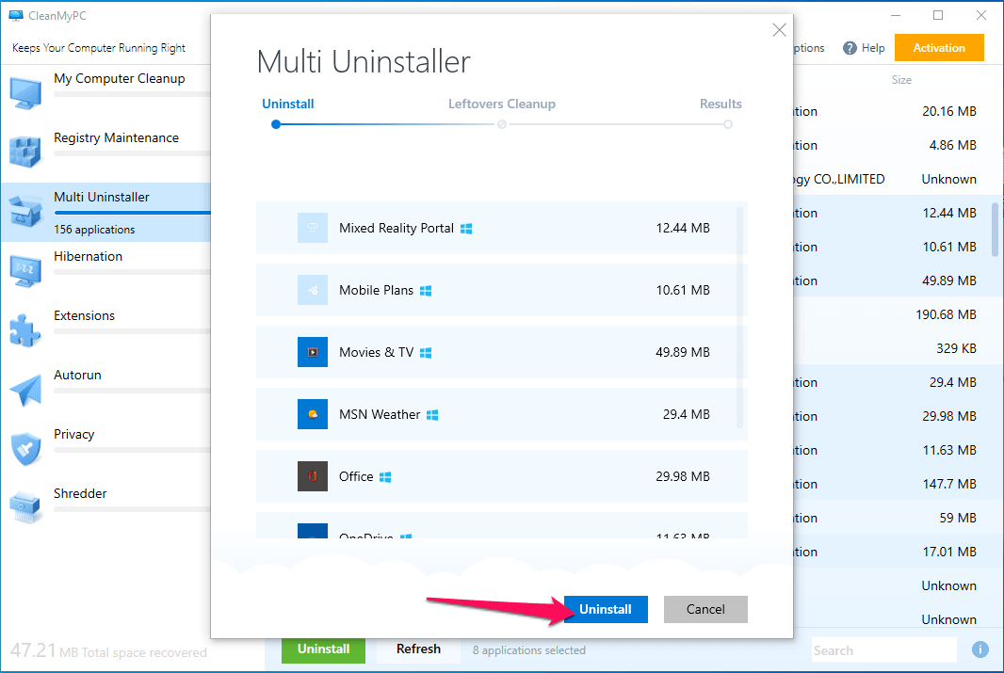Viewport: 1004px width, 673px height.
Task: Click the orange Activation button
Action: [x=939, y=47]
